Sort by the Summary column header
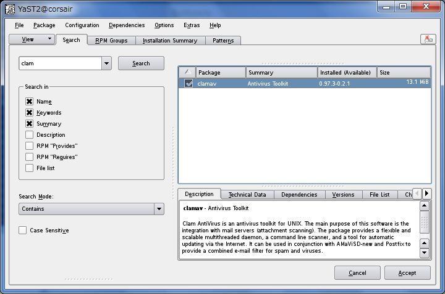Viewport: 445px width, 294px height. click(282, 73)
